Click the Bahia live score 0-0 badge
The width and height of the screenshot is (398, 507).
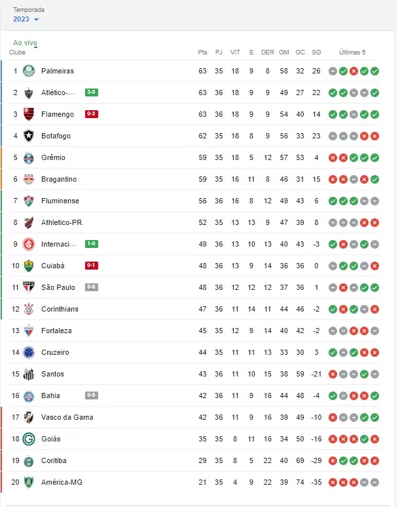[92, 395]
